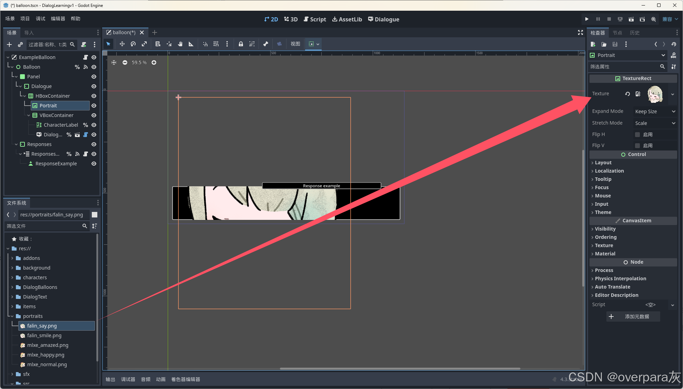Select the Move Mode tool
The width and height of the screenshot is (683, 389).
pyautogui.click(x=122, y=44)
